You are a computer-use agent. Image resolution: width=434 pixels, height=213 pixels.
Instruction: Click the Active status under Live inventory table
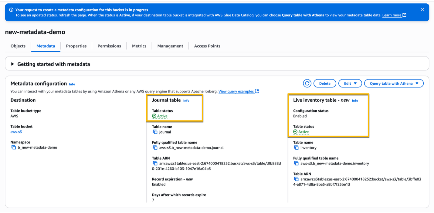click(301, 132)
